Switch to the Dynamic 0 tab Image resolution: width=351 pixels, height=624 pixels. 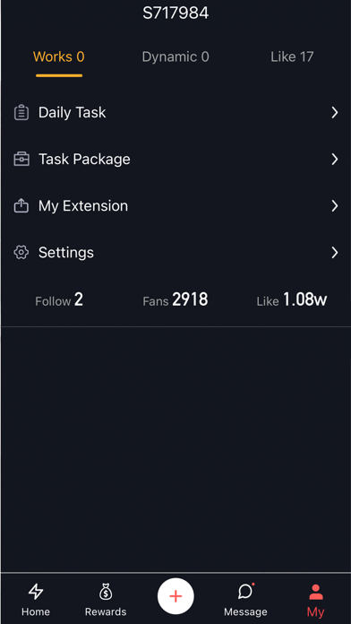point(175,56)
